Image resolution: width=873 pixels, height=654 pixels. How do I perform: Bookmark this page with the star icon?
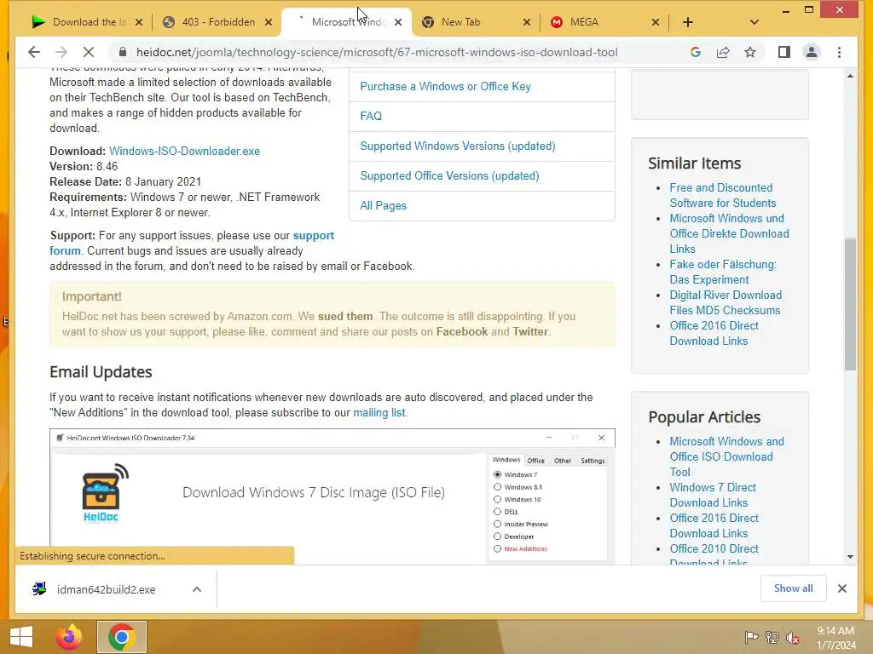750,52
